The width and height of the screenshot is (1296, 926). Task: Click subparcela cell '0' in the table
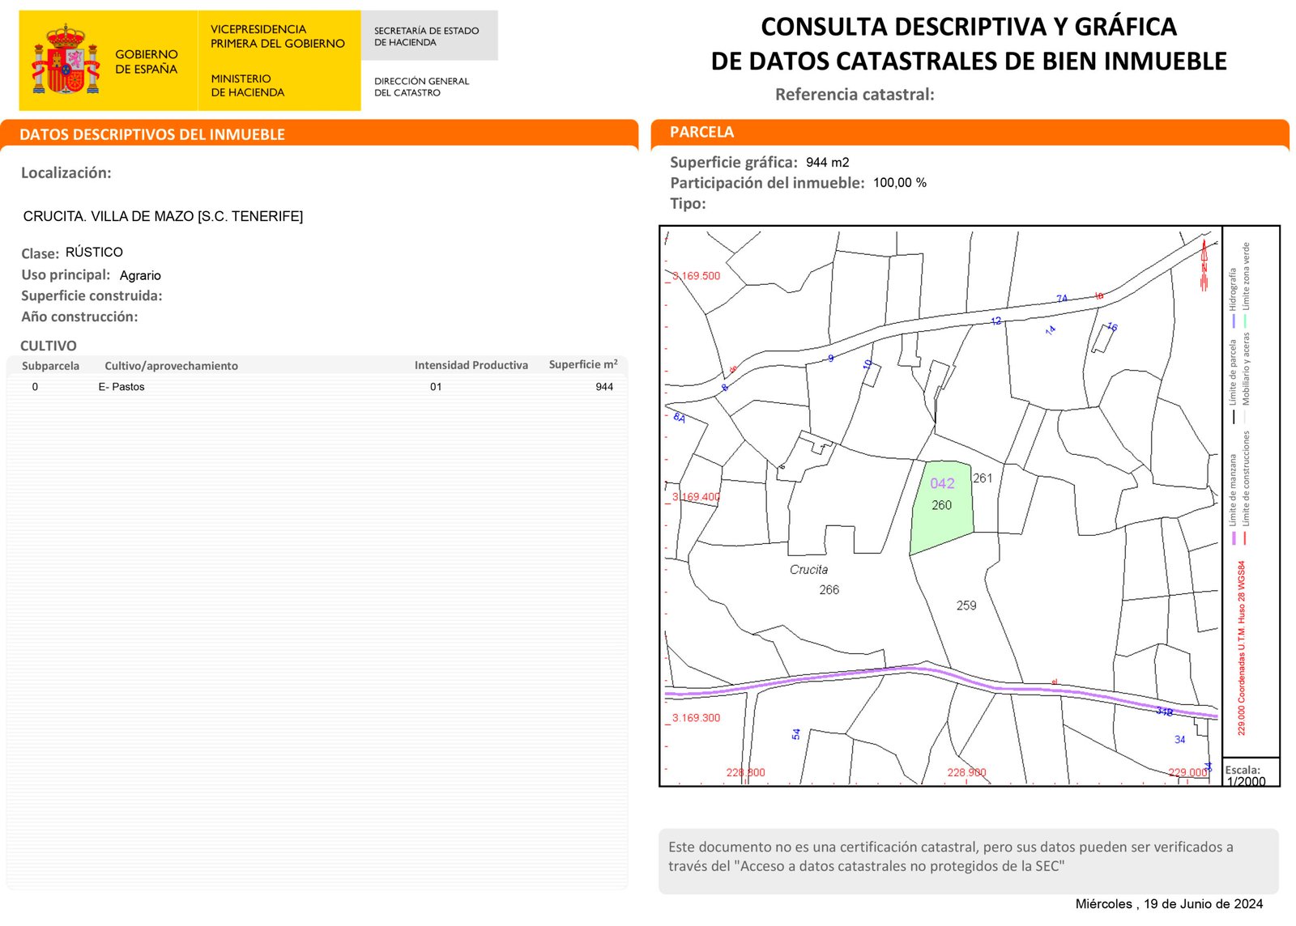pyautogui.click(x=35, y=387)
